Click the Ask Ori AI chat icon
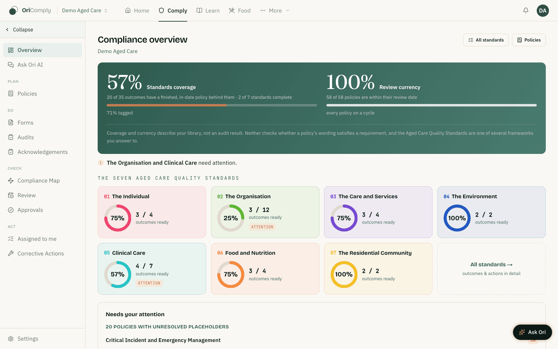558x349 pixels. [x=11, y=65]
